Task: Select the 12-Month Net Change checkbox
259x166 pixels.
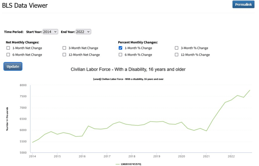Action: click(x=64, y=55)
